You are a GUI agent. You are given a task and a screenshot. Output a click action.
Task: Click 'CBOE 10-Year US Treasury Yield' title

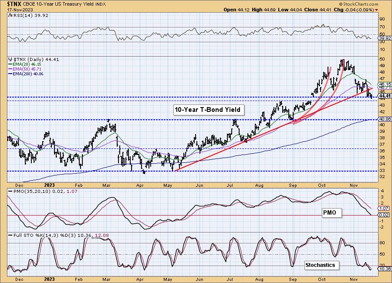click(x=59, y=4)
